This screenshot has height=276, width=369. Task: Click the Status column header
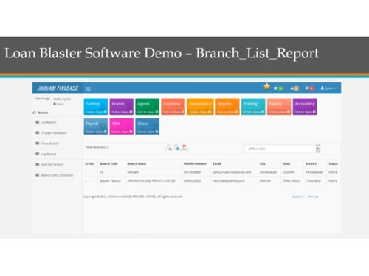pos(333,163)
